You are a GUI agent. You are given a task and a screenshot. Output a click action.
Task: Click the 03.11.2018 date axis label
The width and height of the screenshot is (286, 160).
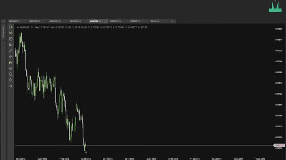click(108, 159)
